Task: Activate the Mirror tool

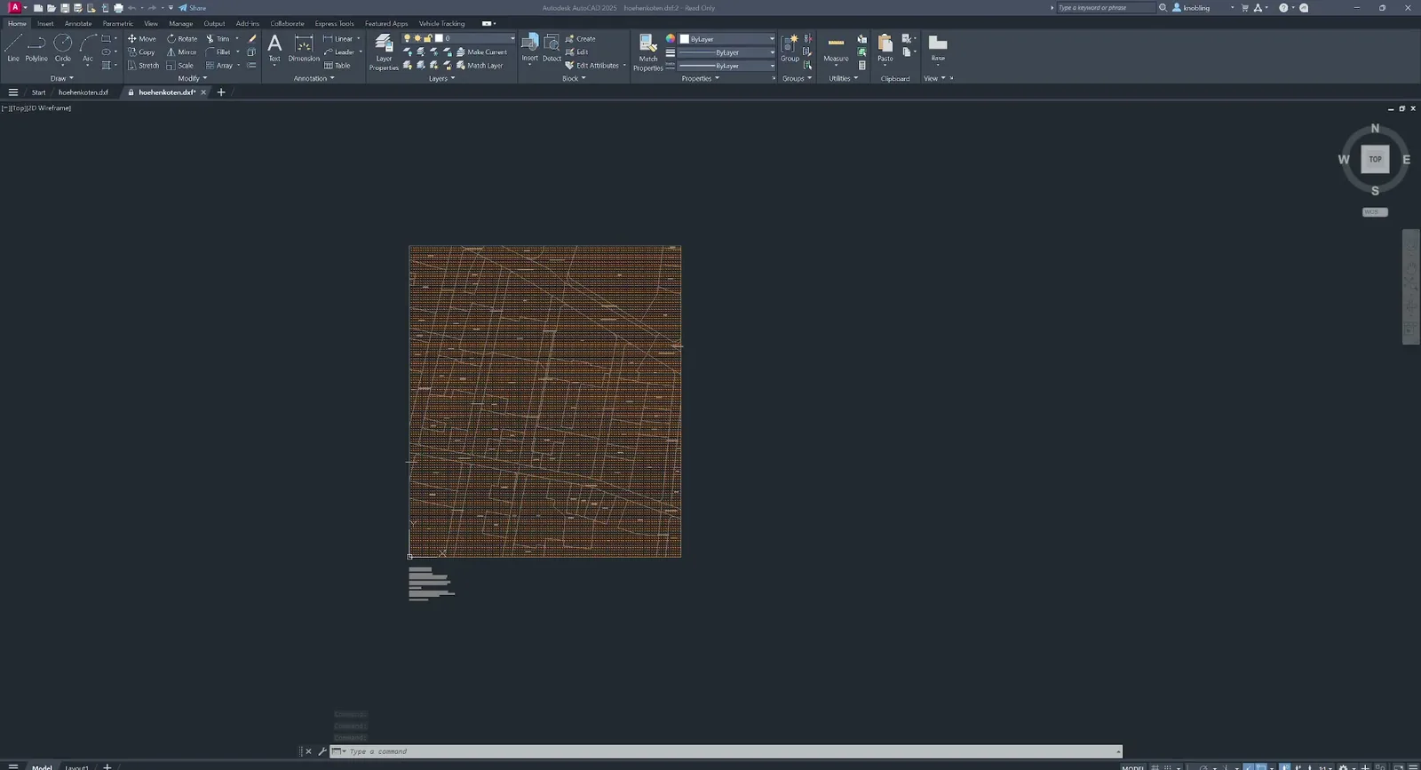Action: point(181,52)
